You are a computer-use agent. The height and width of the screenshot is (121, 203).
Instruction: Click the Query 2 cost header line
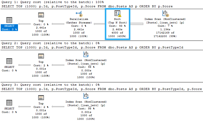click(50, 43)
